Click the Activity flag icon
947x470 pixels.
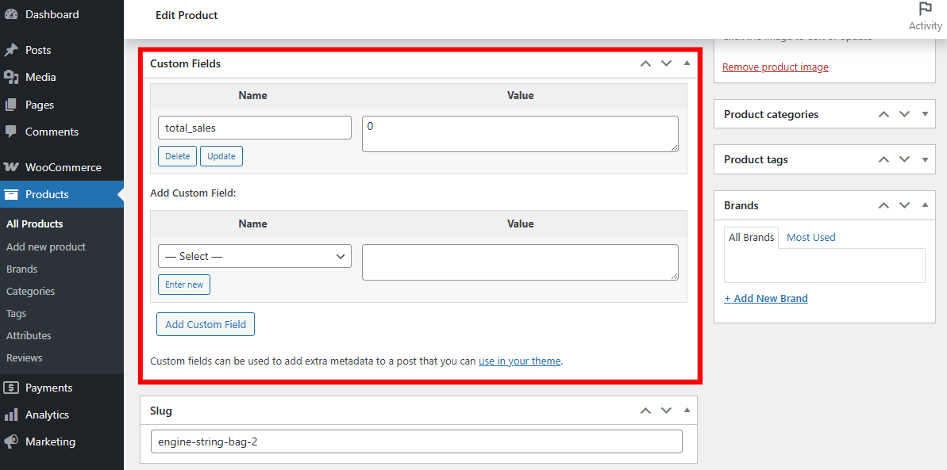pyautogui.click(x=925, y=10)
